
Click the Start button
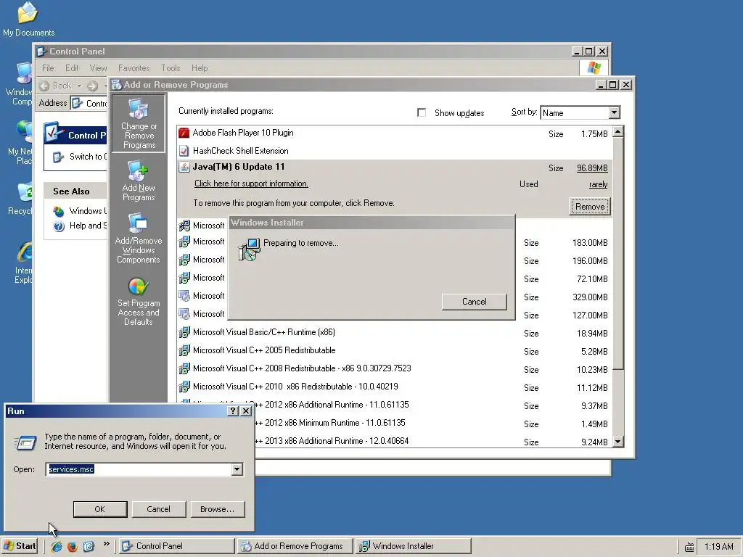[x=20, y=546]
